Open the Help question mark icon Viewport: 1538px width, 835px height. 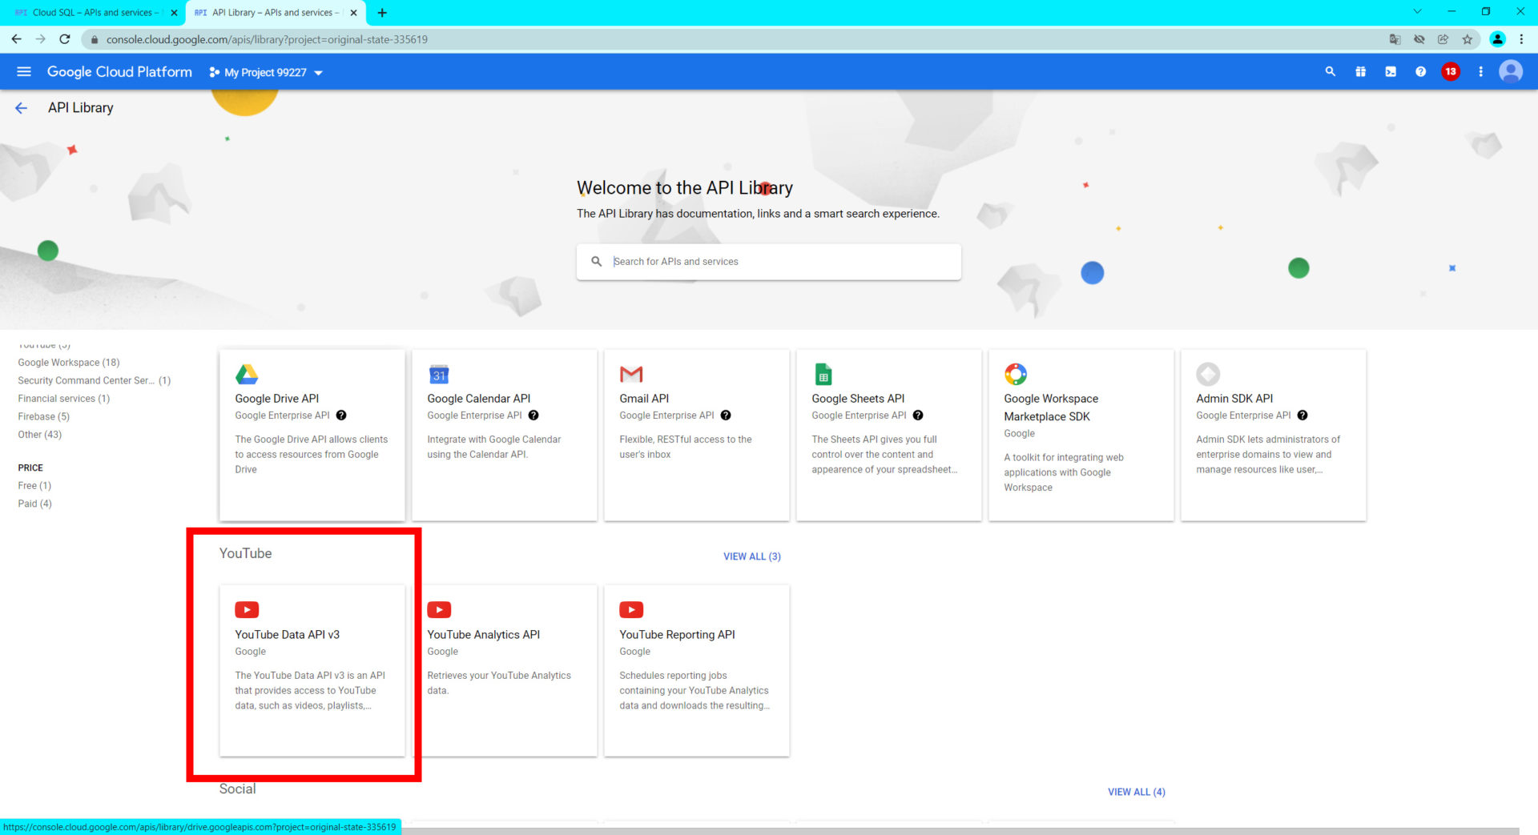1420,72
